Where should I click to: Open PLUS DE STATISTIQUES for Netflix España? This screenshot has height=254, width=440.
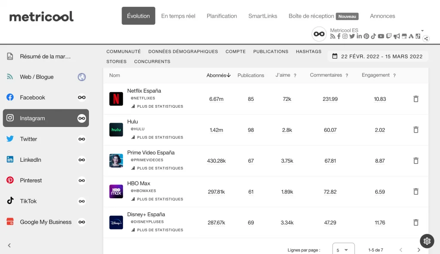click(x=157, y=106)
